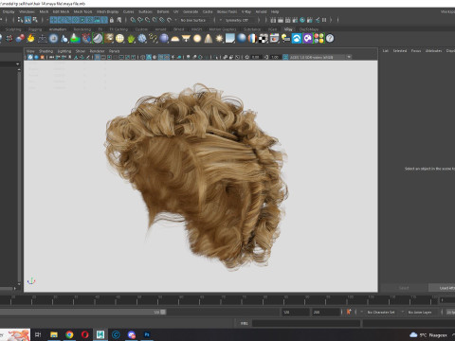This screenshot has width=455, height=341.
Task: Click the V-Ray cone spot light icon
Action: tap(209, 39)
